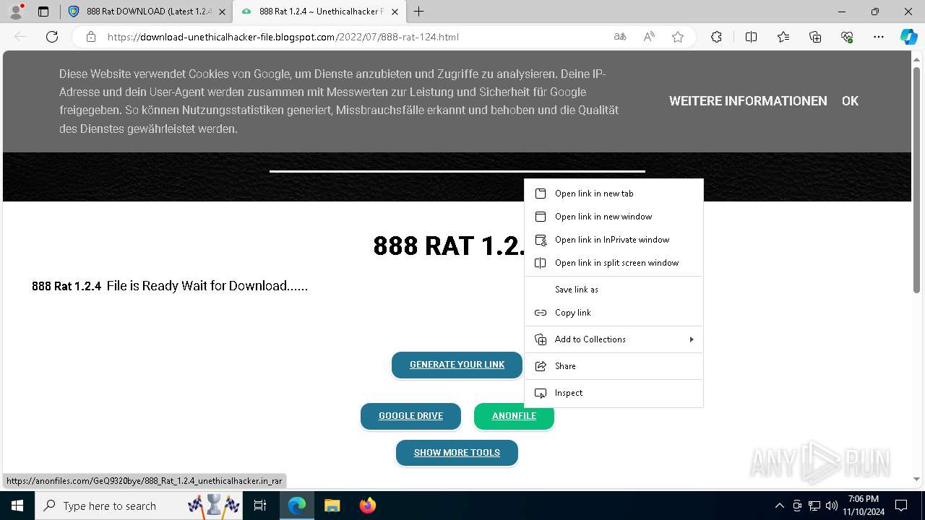Open File Explorer from taskbar
This screenshot has height=520, width=925.
[x=332, y=506]
